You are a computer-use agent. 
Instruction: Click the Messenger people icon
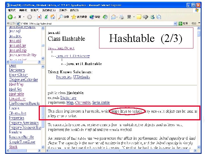point(152,17)
